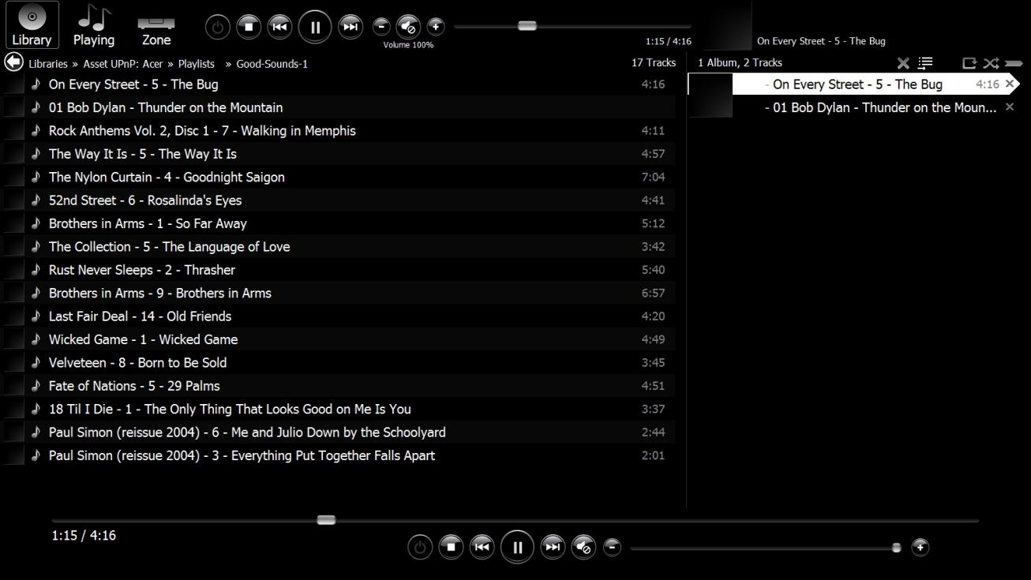Remove Thunder on the Mountain from the queue
This screenshot has width=1031, height=580.
pyautogui.click(x=1009, y=107)
